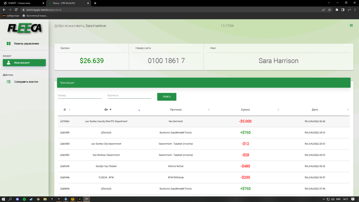Select the account menu item with user icon

[x=24, y=62]
